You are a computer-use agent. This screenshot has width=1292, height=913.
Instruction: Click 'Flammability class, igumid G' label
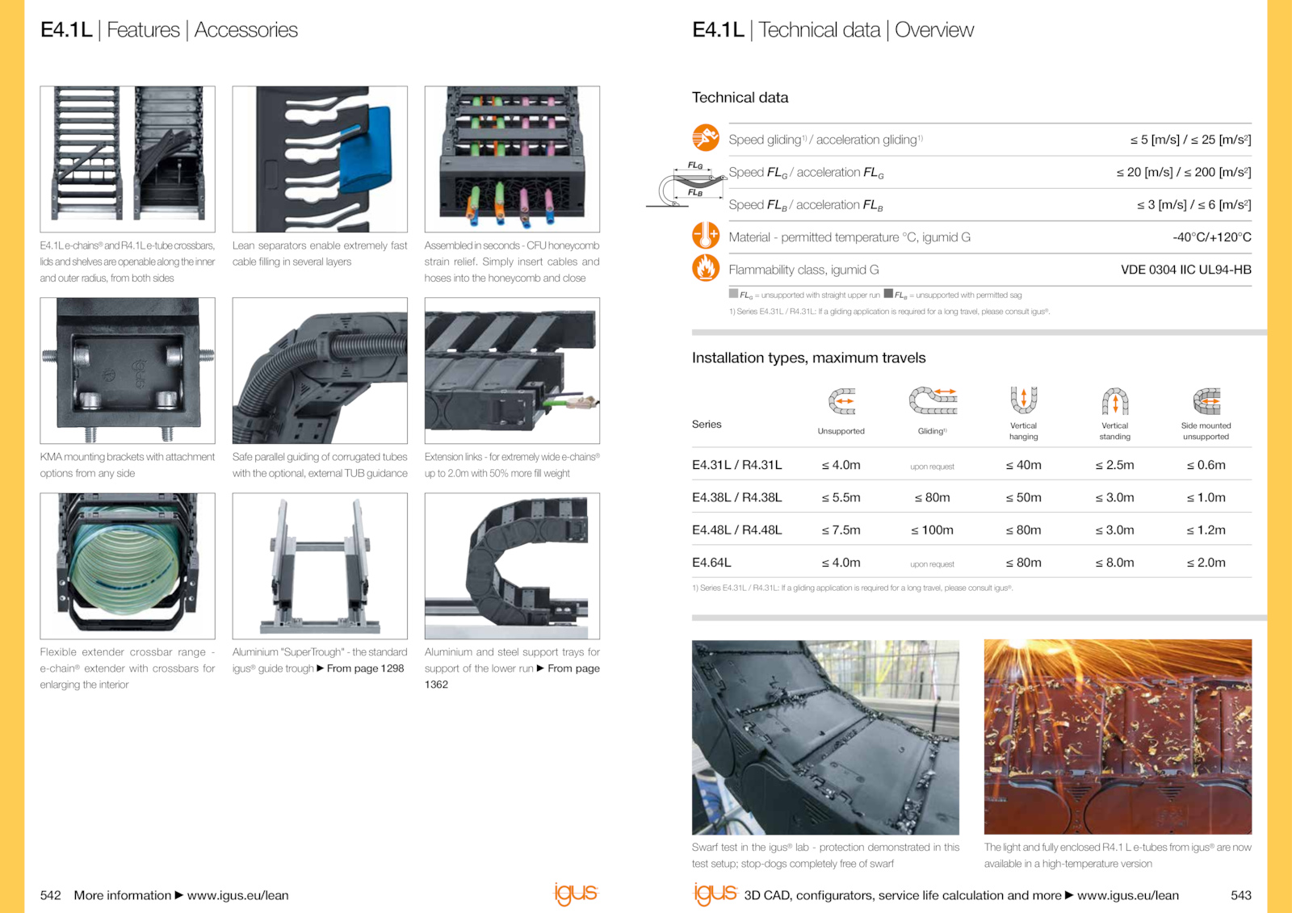pyautogui.click(x=803, y=270)
